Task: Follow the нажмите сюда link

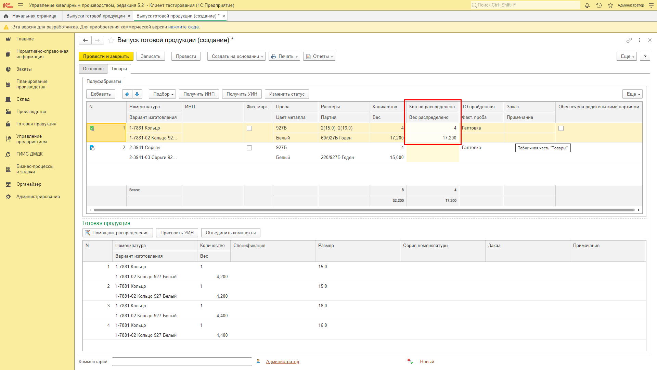Action: (183, 27)
